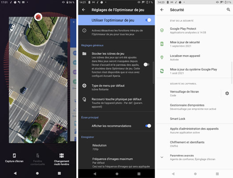Open Chiffrement et identifiants
Viewport: 233px width, 178px height.
tap(195, 144)
